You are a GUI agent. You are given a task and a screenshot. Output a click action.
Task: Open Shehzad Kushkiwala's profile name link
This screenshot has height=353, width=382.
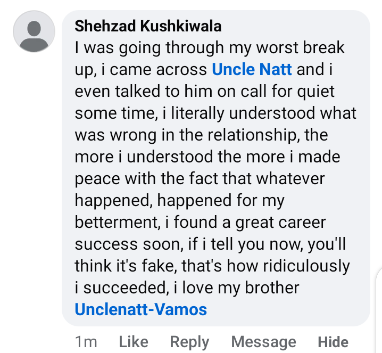pyautogui.click(x=148, y=26)
